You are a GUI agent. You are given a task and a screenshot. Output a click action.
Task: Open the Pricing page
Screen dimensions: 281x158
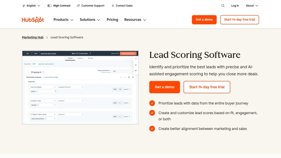(112, 20)
